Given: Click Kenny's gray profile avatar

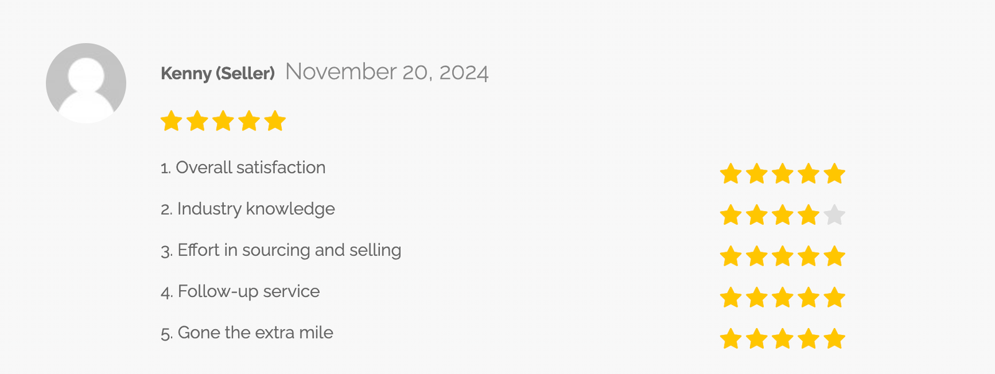Looking at the screenshot, I should click(x=86, y=83).
